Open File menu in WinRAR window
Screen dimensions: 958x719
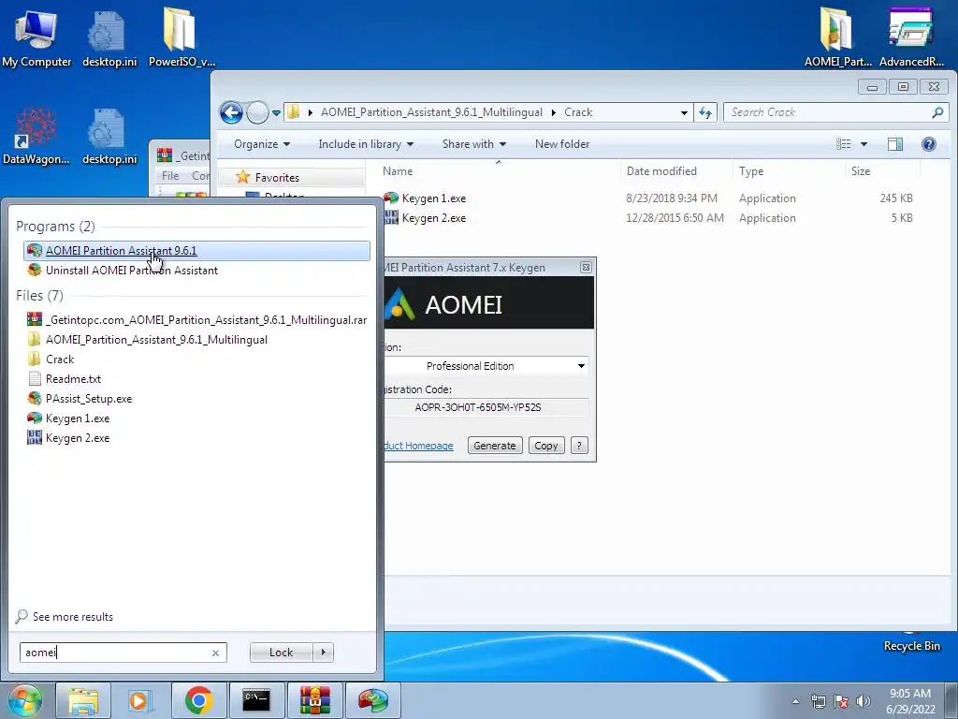(x=170, y=175)
